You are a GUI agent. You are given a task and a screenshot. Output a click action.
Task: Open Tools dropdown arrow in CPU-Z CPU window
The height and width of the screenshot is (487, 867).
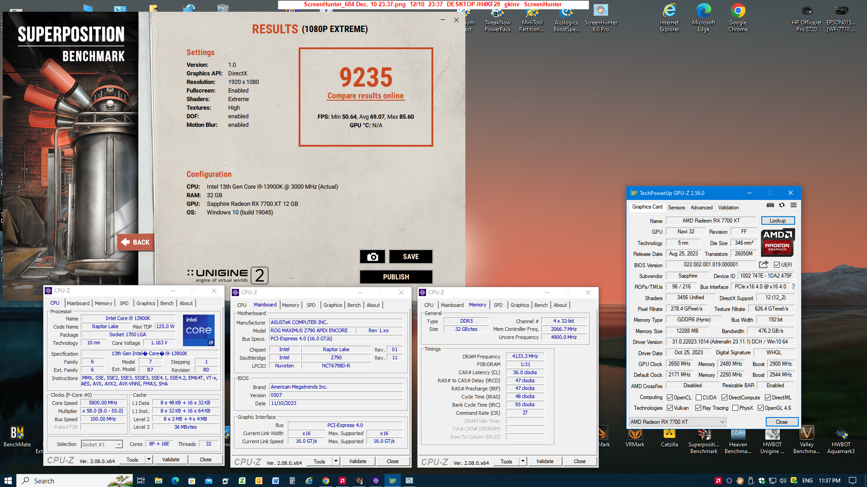(149, 459)
